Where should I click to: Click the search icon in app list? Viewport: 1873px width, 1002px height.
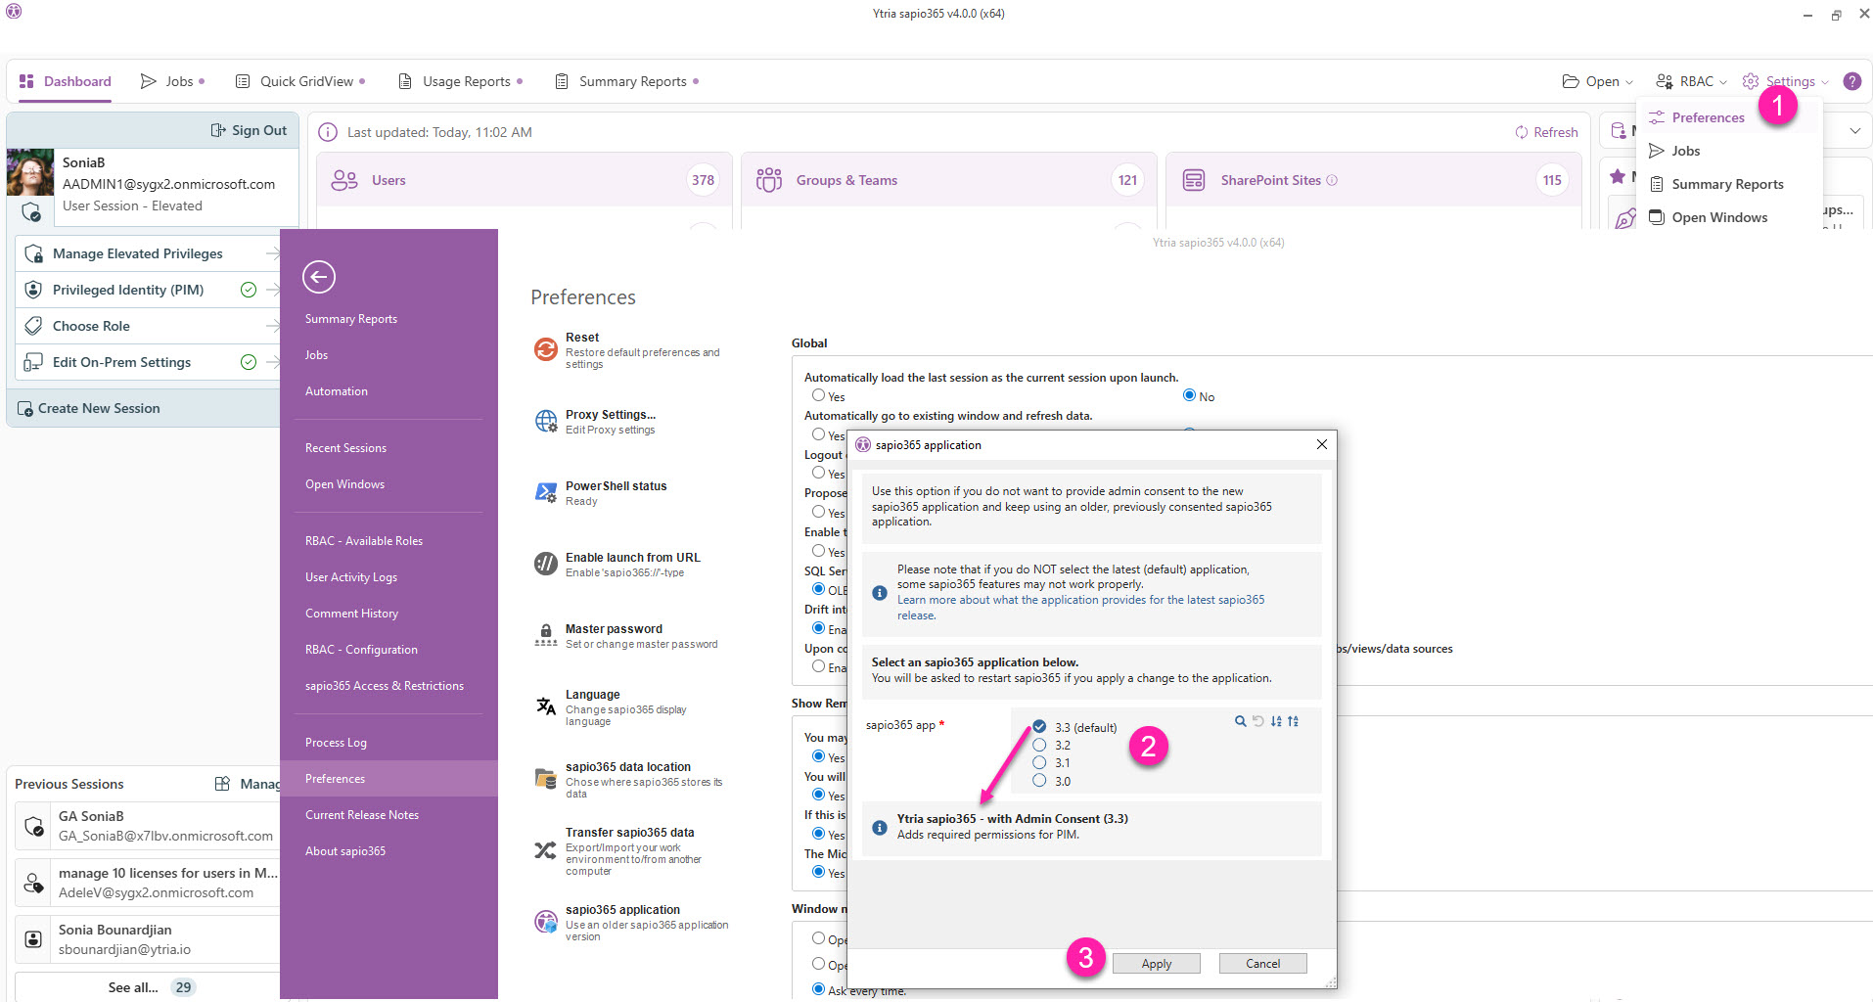pos(1240,721)
